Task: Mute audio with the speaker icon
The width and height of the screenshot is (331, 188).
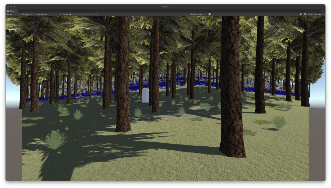Action: point(301,14)
